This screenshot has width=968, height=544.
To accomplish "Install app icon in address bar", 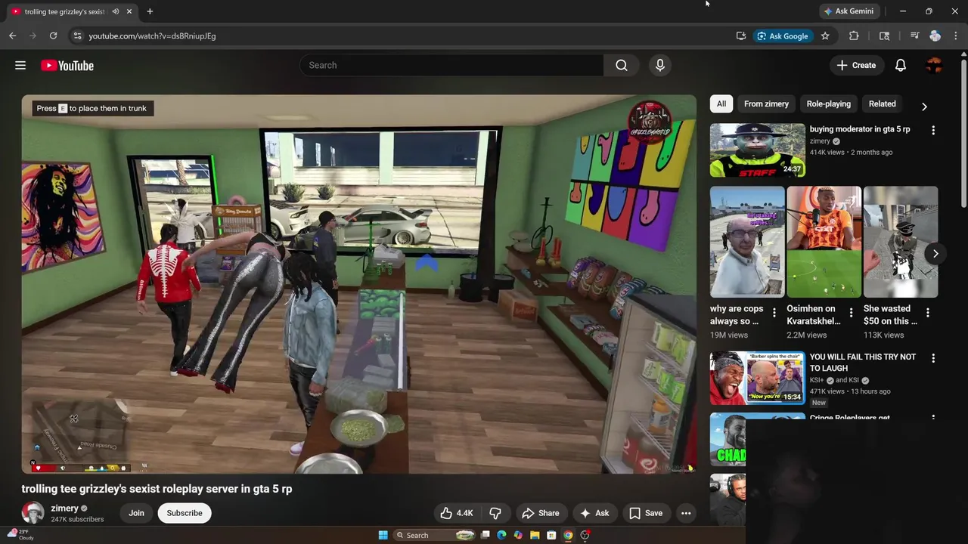I will (x=741, y=36).
